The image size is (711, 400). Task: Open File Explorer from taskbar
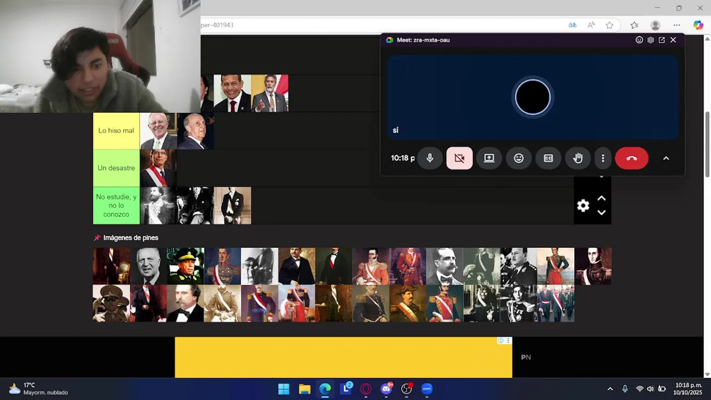coord(304,389)
